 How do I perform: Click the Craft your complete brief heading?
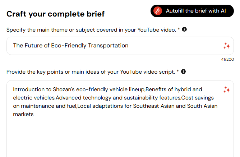pos(56,14)
